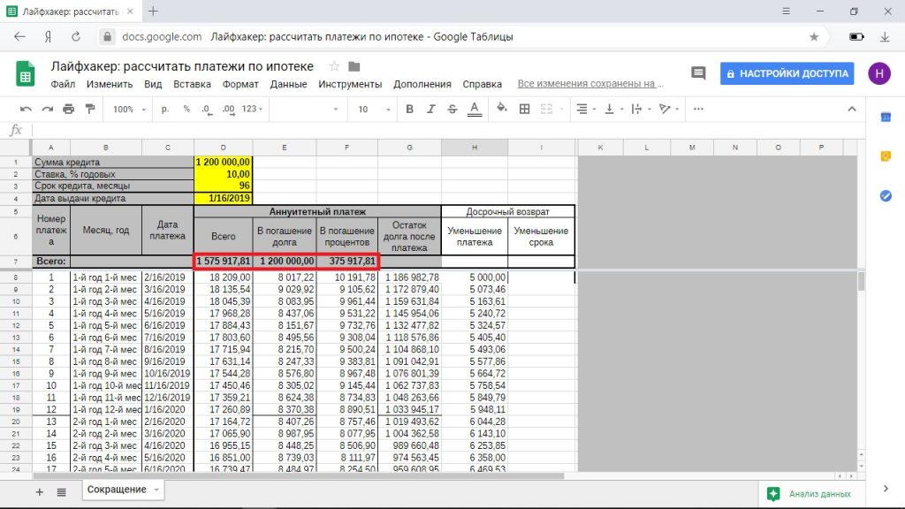Expand side panel with bottom chevron
The image size is (905, 509).
[886, 489]
